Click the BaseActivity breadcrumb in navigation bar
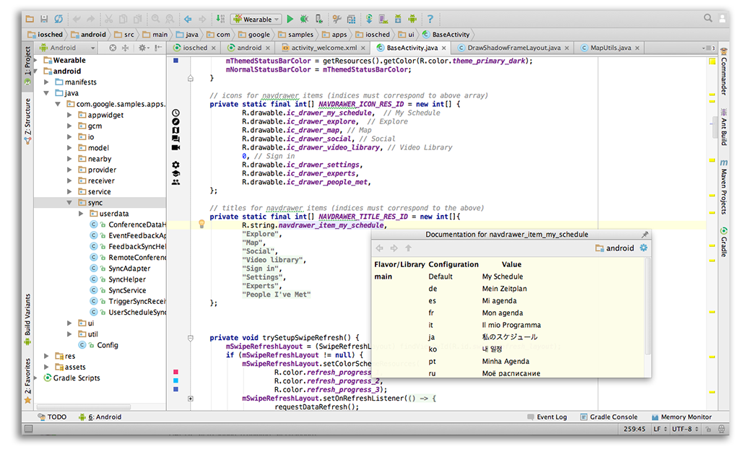 click(x=446, y=35)
